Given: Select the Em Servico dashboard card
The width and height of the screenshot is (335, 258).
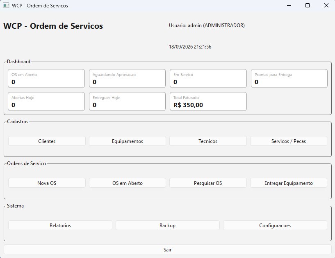Looking at the screenshot, I should tap(208, 78).
